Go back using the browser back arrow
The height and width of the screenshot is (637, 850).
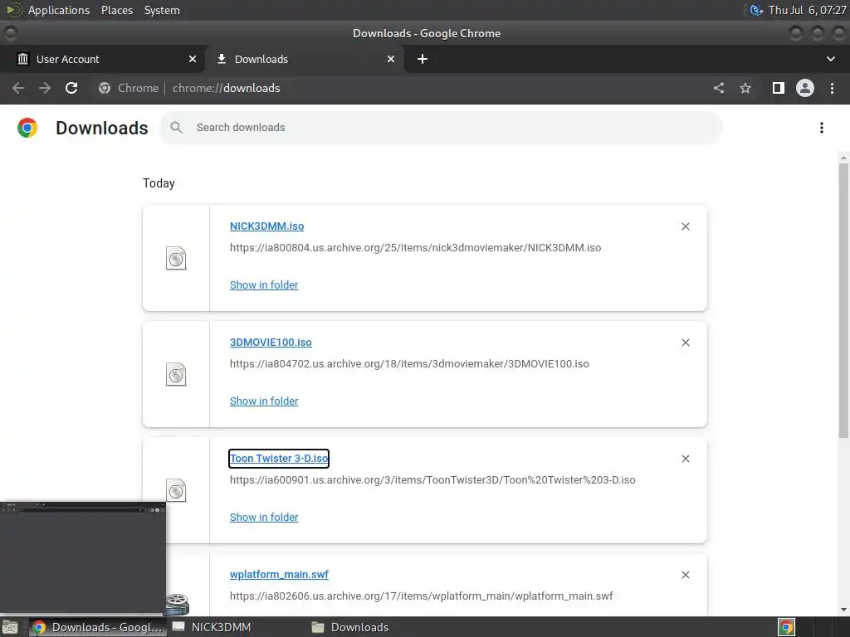[x=18, y=88]
